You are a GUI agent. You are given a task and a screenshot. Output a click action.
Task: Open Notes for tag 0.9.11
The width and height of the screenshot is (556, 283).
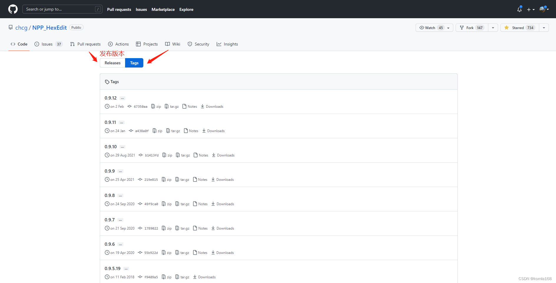191,131
